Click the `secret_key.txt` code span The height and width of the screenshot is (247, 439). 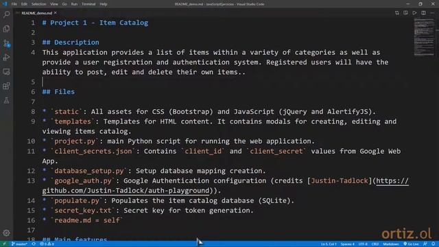tap(83, 211)
